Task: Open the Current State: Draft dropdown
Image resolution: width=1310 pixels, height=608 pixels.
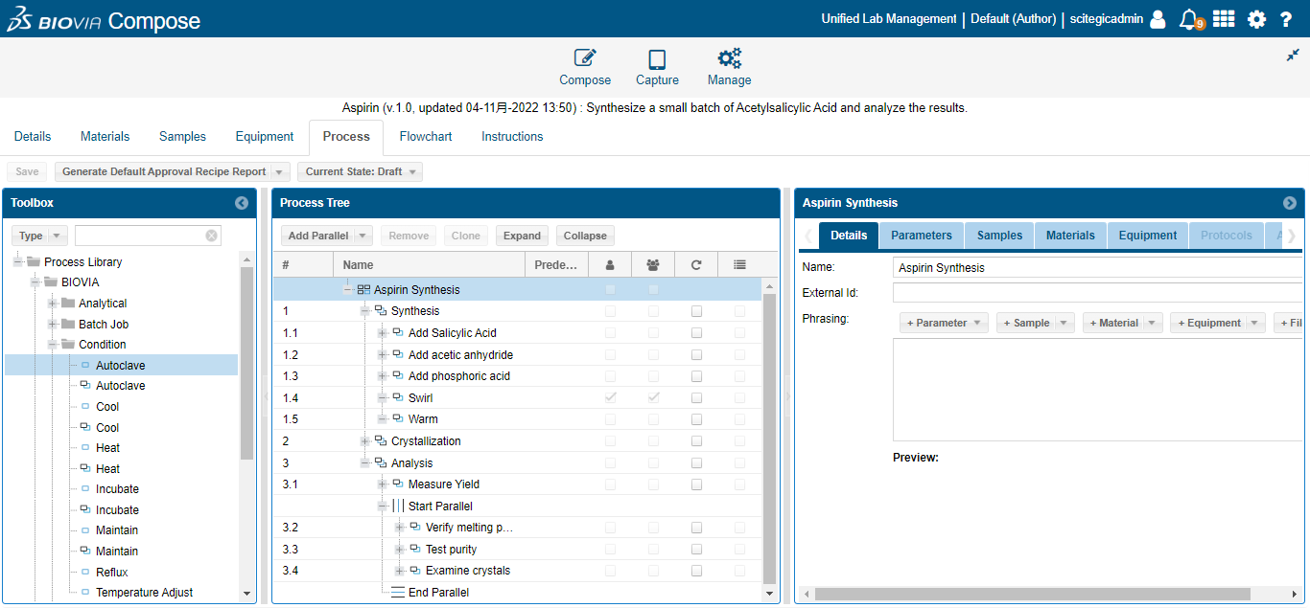Action: [x=360, y=172]
